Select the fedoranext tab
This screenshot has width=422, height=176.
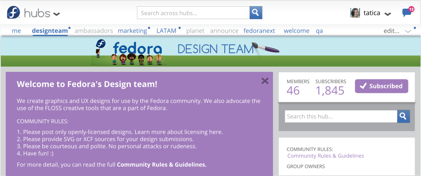pyautogui.click(x=259, y=31)
